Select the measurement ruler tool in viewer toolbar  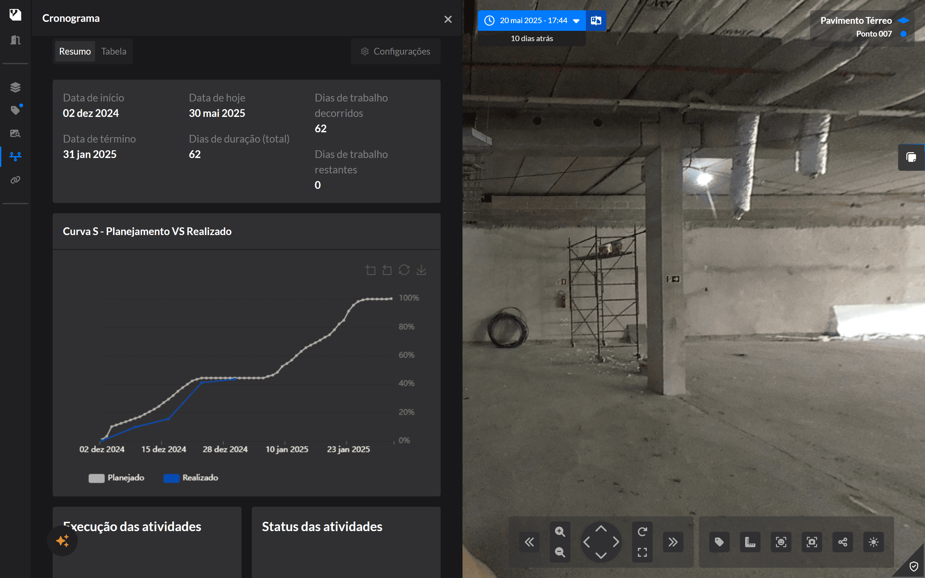(x=750, y=542)
